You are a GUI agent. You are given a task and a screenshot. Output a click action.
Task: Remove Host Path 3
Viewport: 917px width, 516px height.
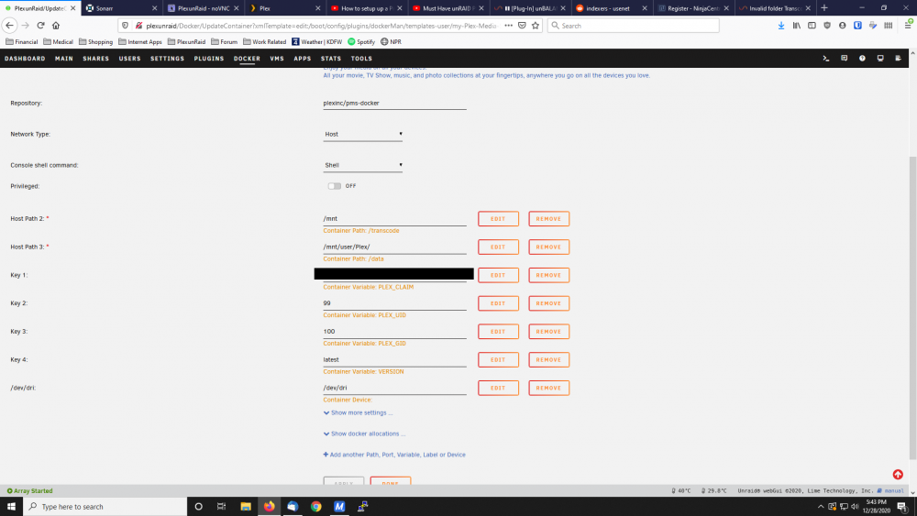point(548,247)
